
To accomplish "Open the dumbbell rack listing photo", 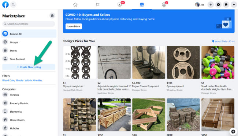I will point(79,115).
